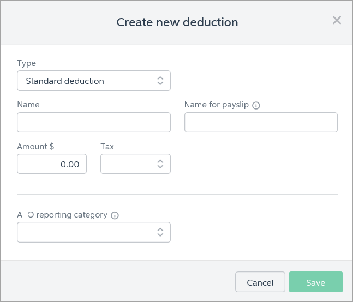The image size is (353, 302).
Task: Click the Type field label
Action: (x=26, y=63)
